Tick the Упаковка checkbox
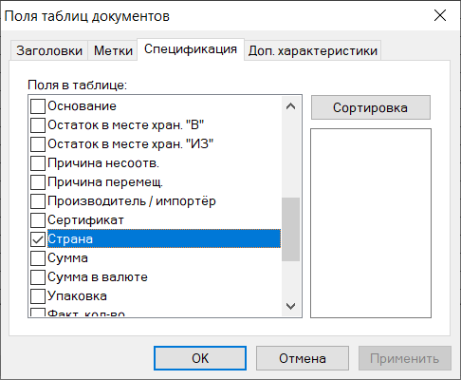Screen dimensions: 461x380 (x=38, y=296)
